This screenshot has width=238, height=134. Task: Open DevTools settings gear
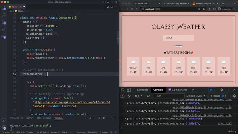pos(222,90)
